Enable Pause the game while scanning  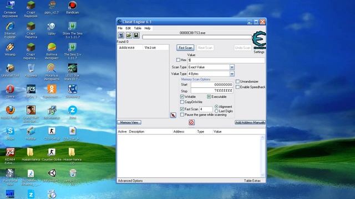[182, 114]
